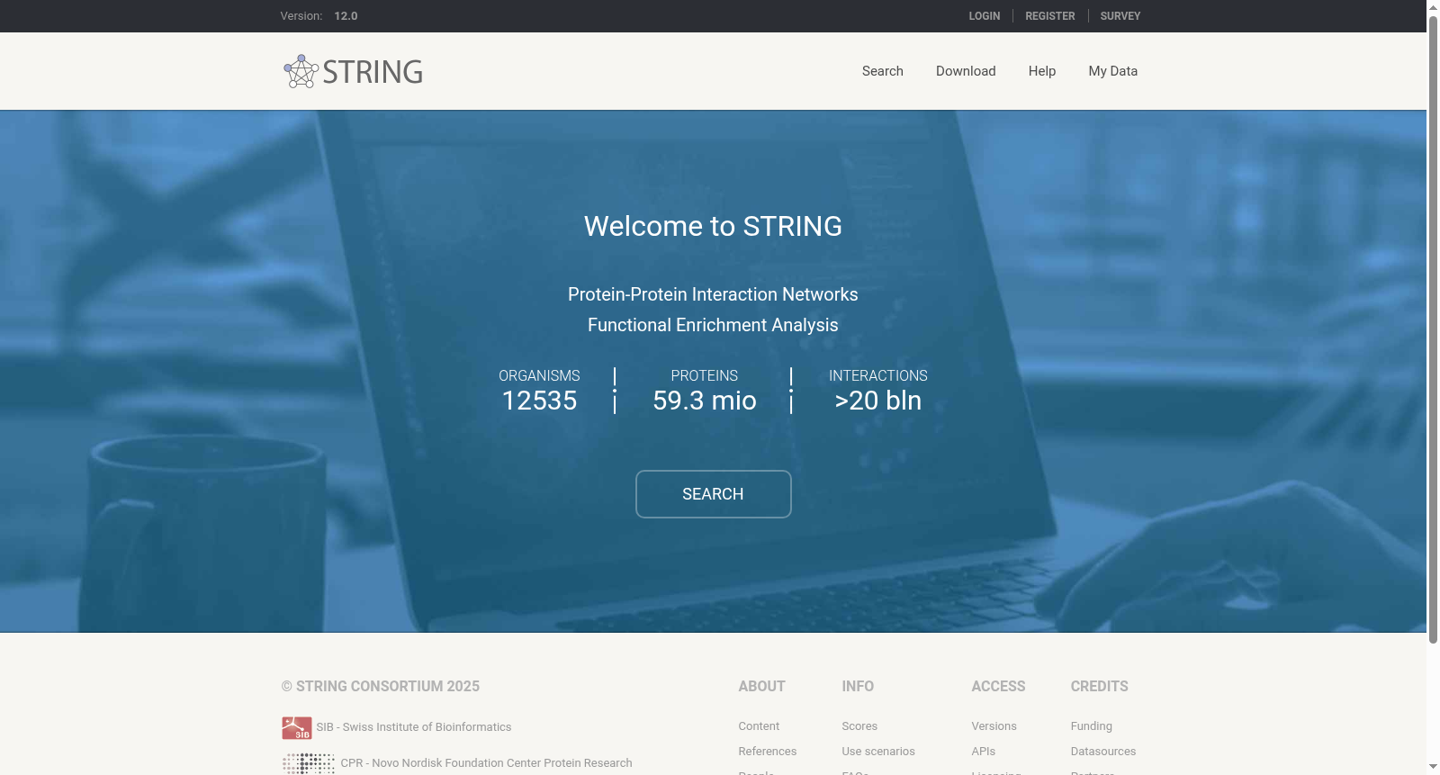Click SIB - Swiss Institute of Bioinformatics link

414,727
